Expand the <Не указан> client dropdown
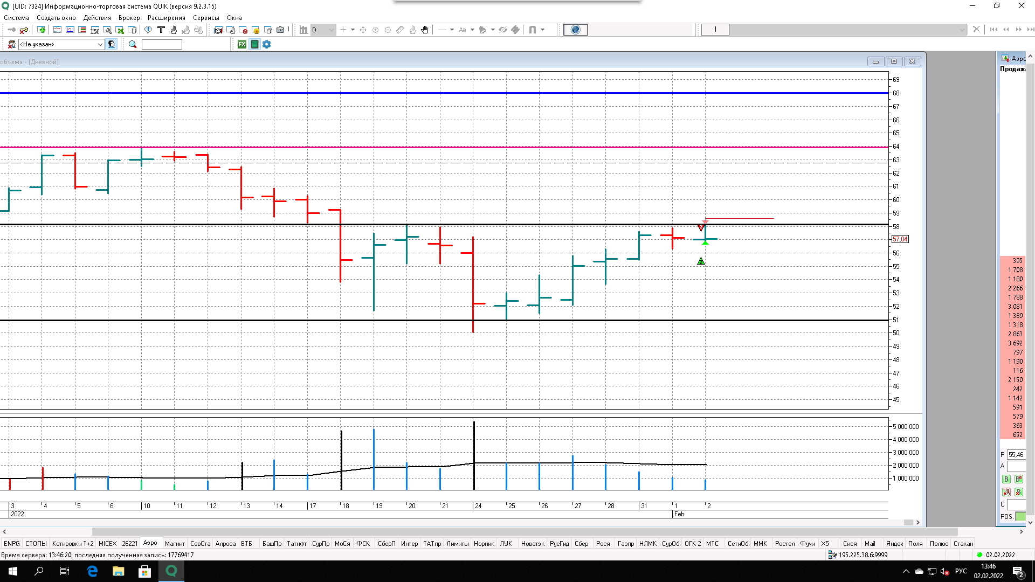The height and width of the screenshot is (582, 1035). pos(100,44)
